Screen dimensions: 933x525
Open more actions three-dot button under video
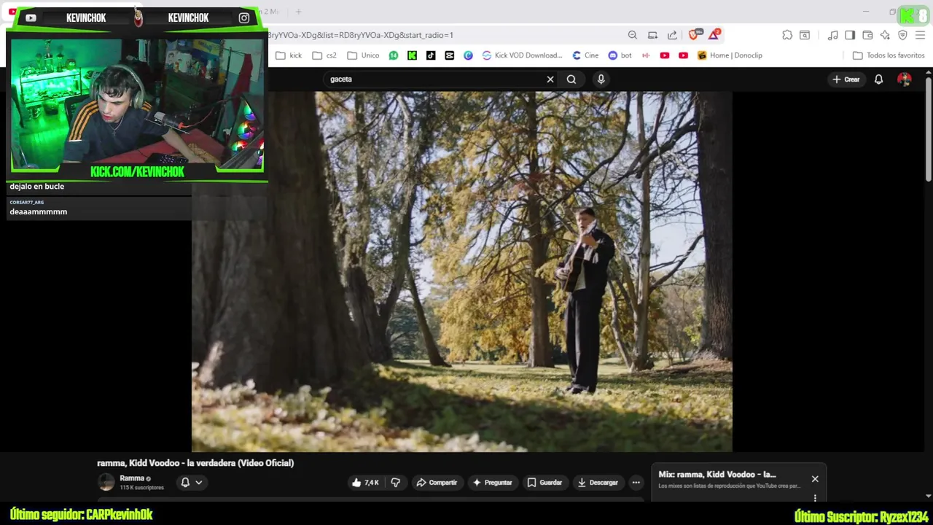[636, 483]
